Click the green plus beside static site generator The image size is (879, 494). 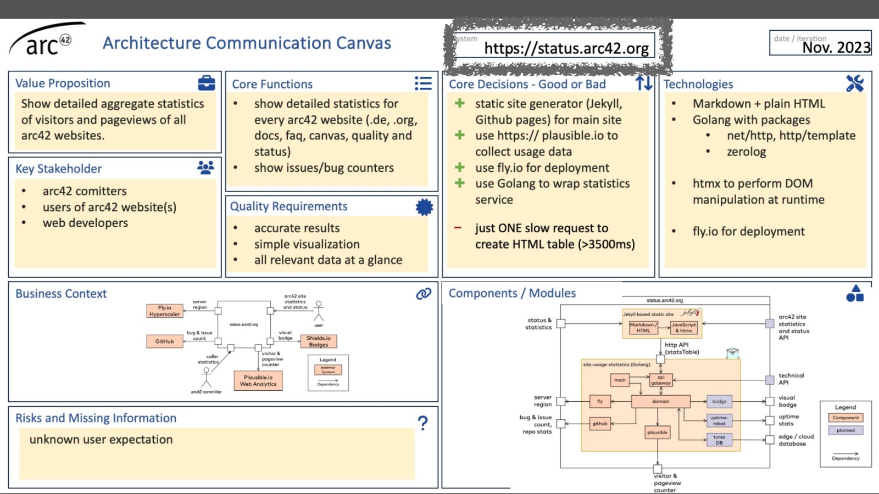pos(460,103)
